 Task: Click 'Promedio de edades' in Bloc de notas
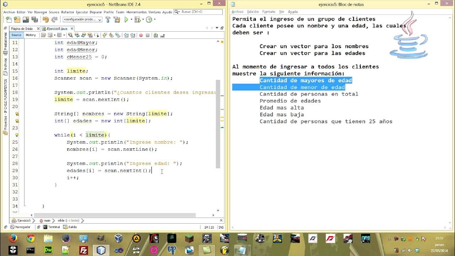(290, 101)
